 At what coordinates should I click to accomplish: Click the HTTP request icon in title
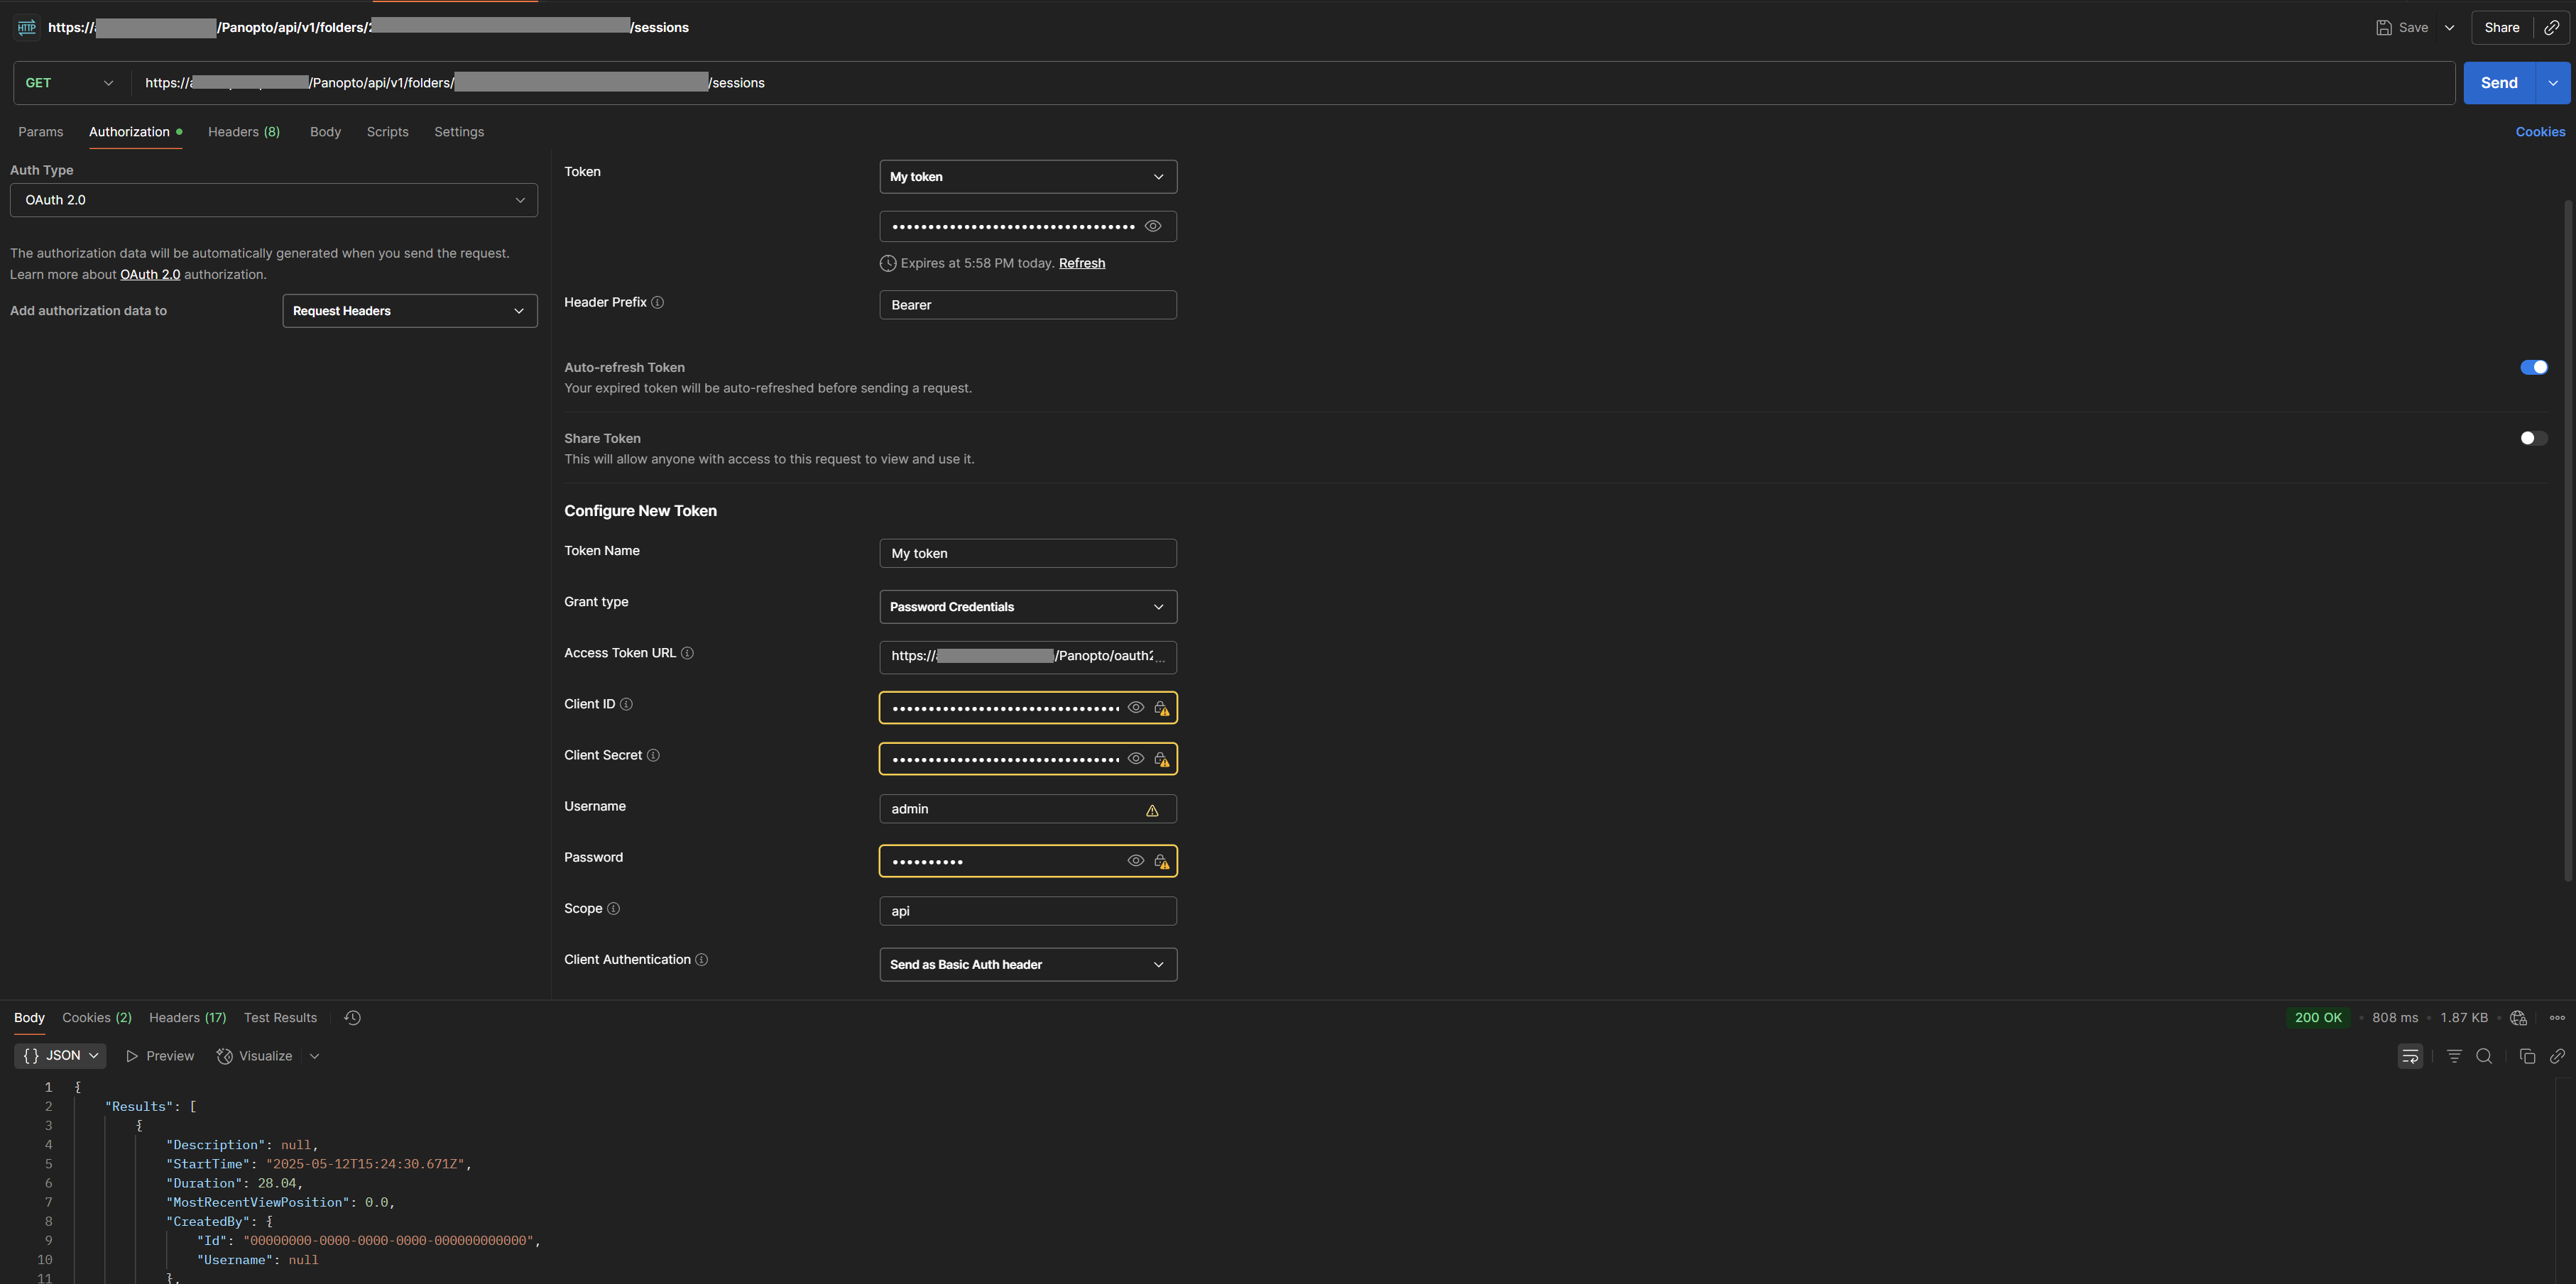click(27, 27)
